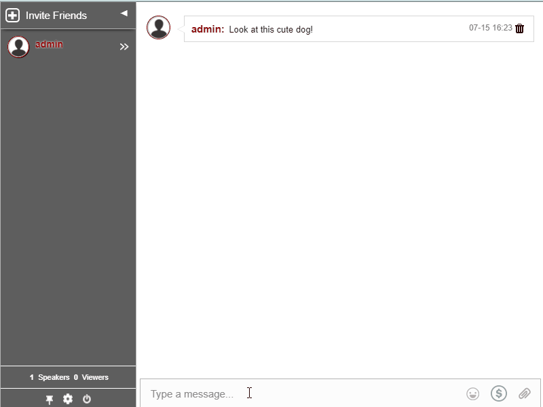This screenshot has width=543, height=407.
Task: Expand admin's user options with the double chevron
Action: pyautogui.click(x=124, y=47)
